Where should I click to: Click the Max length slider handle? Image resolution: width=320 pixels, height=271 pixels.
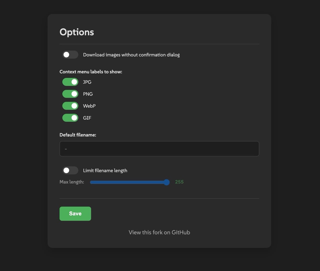166,182
